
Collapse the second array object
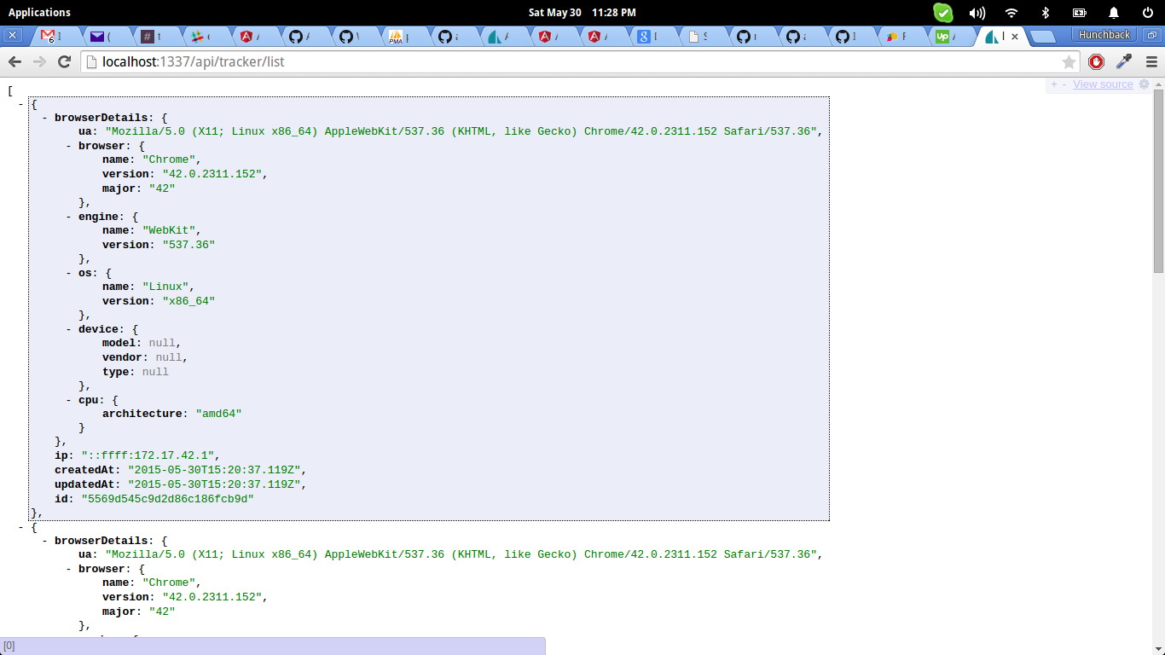[x=21, y=528]
